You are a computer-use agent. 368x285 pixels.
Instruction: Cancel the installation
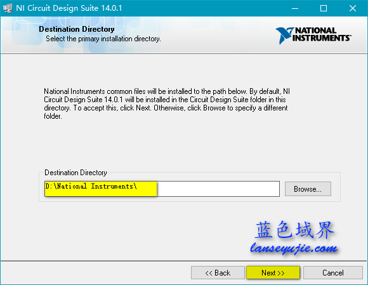(x=333, y=272)
